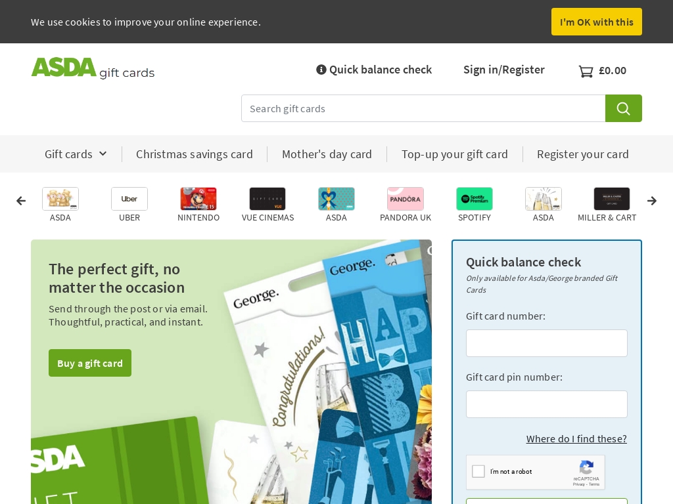Open the Where do I find these link
The image size is (673, 504).
click(x=576, y=439)
